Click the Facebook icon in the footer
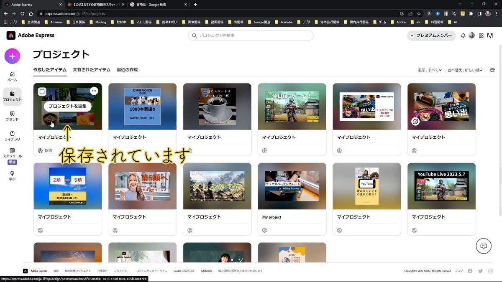Screen dimensions: 502x282 470,271
